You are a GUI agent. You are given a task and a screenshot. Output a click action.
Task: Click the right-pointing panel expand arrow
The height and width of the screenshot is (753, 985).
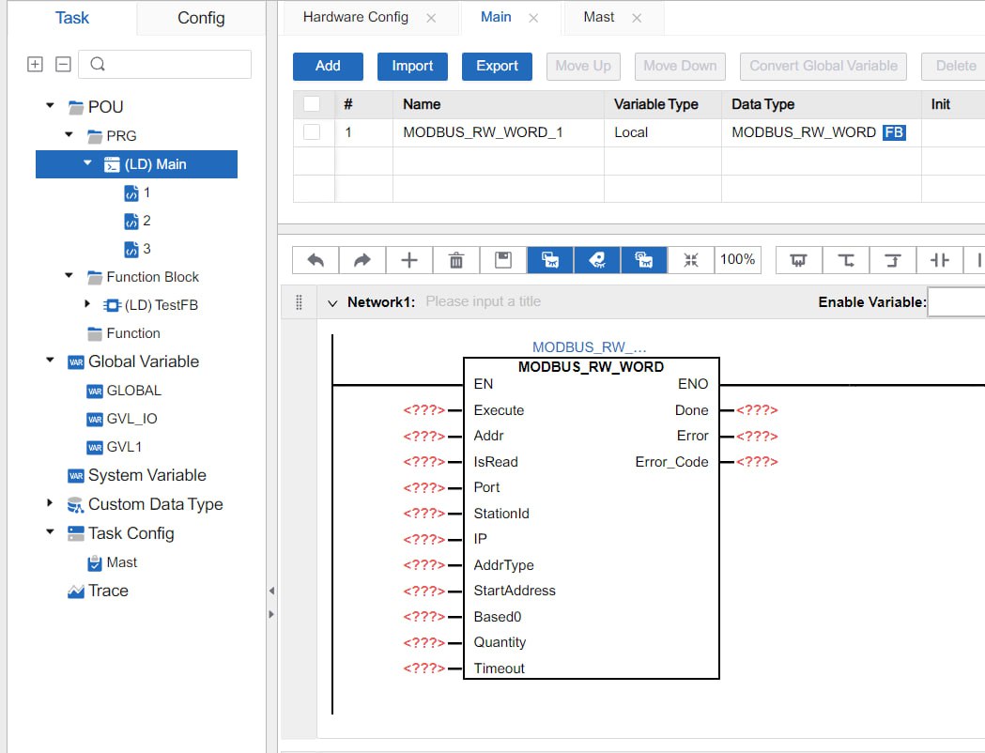(271, 614)
